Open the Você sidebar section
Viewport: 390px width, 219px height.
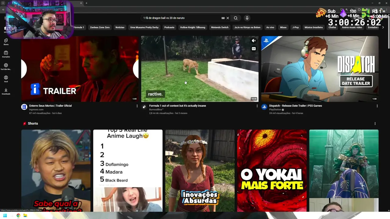click(6, 79)
